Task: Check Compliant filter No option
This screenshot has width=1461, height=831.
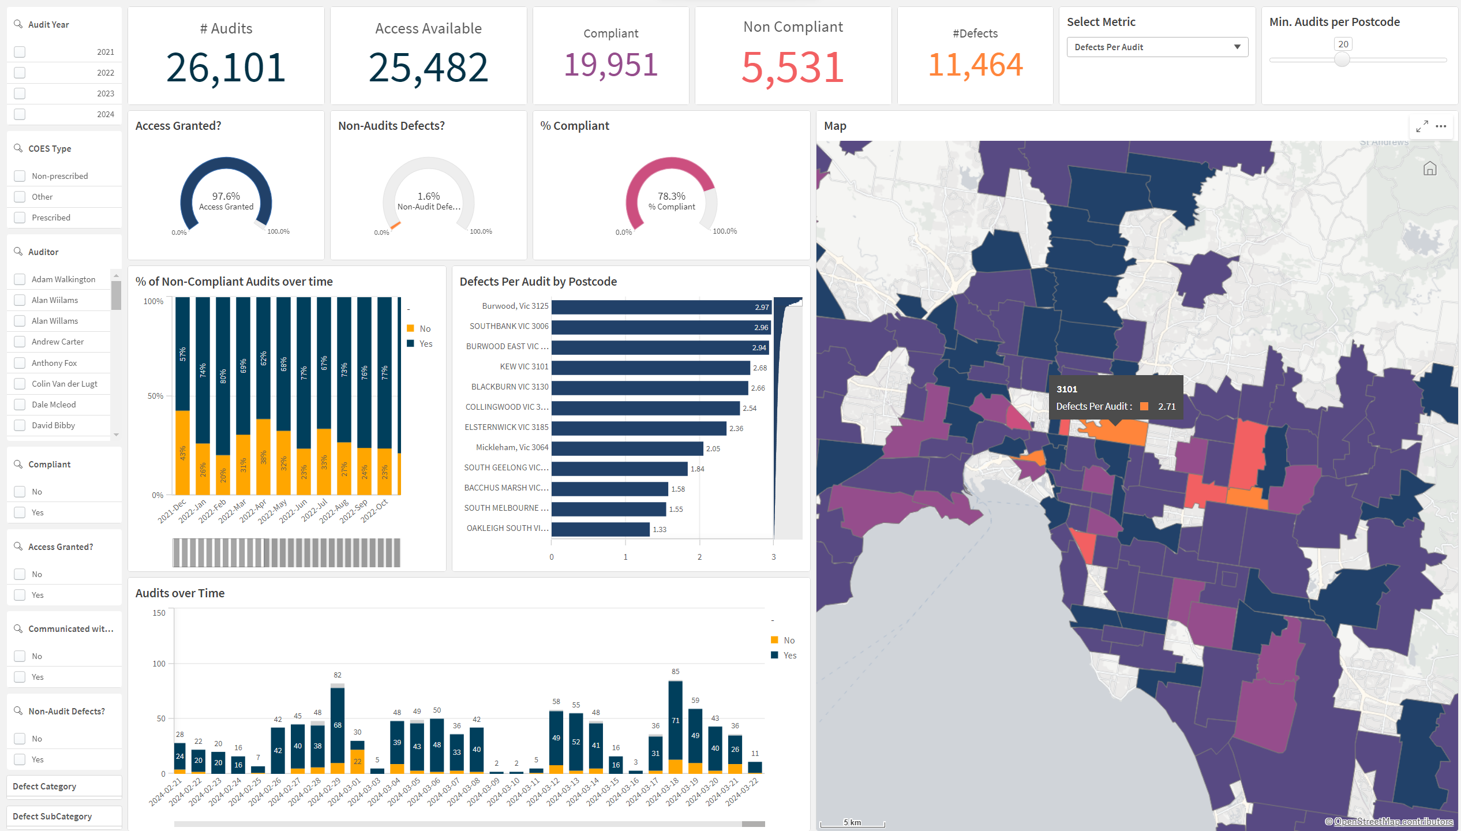Action: click(x=20, y=492)
